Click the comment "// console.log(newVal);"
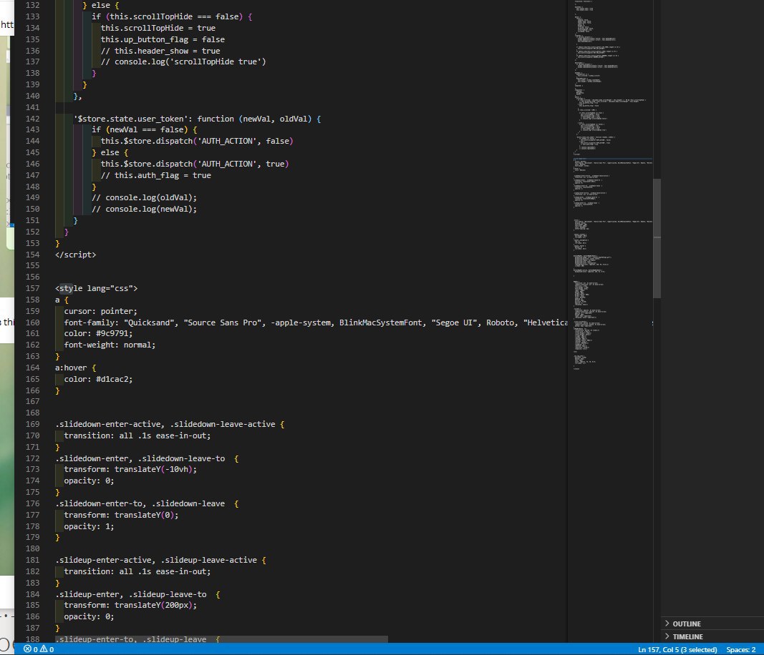This screenshot has height=655, width=764. click(144, 210)
